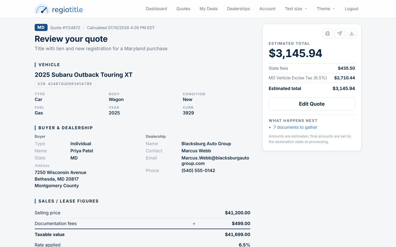Select the VIN 4S4BTGUD9R3456789 chip

(x=65, y=84)
